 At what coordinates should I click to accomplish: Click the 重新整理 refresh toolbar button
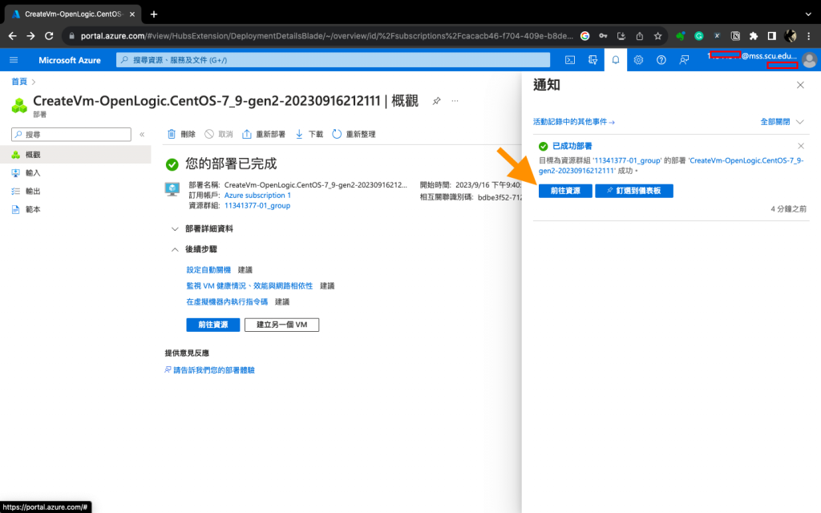[x=354, y=135]
